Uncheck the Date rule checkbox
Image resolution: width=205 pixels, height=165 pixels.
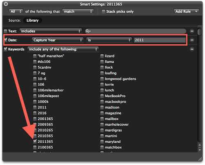pos(5,40)
